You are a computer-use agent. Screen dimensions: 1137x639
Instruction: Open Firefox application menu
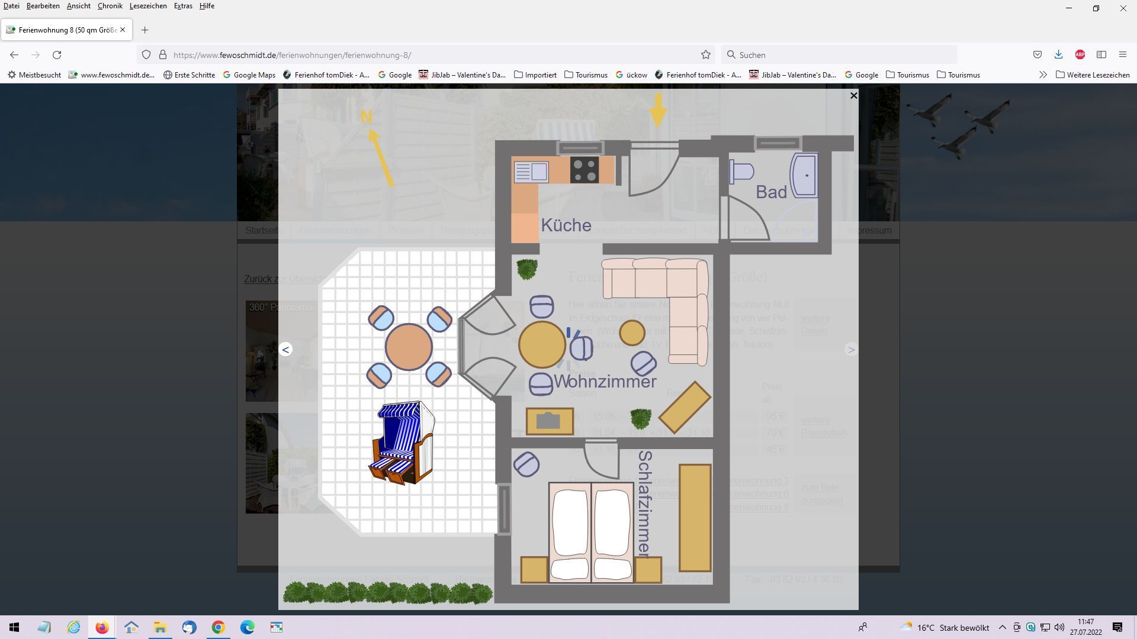pos(1122,55)
